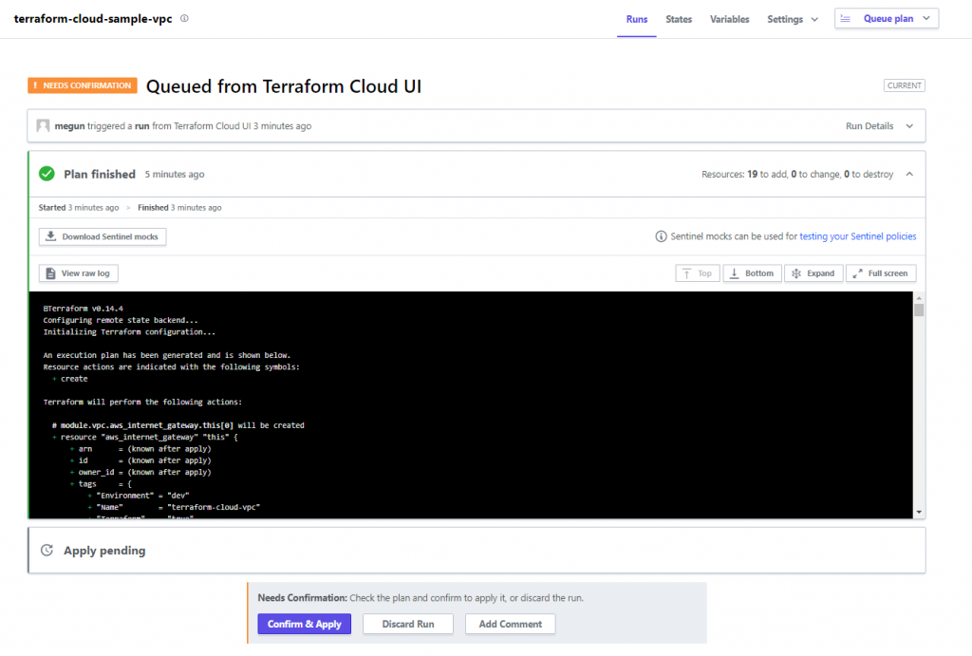Open the Runs tab

(x=637, y=19)
